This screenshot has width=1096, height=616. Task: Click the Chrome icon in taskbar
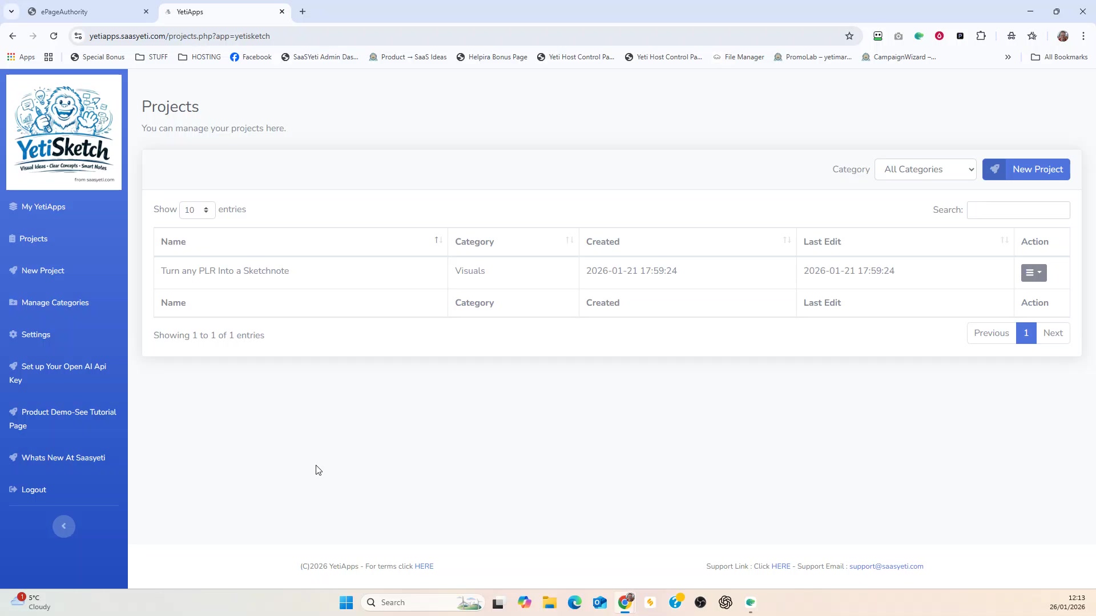626,602
